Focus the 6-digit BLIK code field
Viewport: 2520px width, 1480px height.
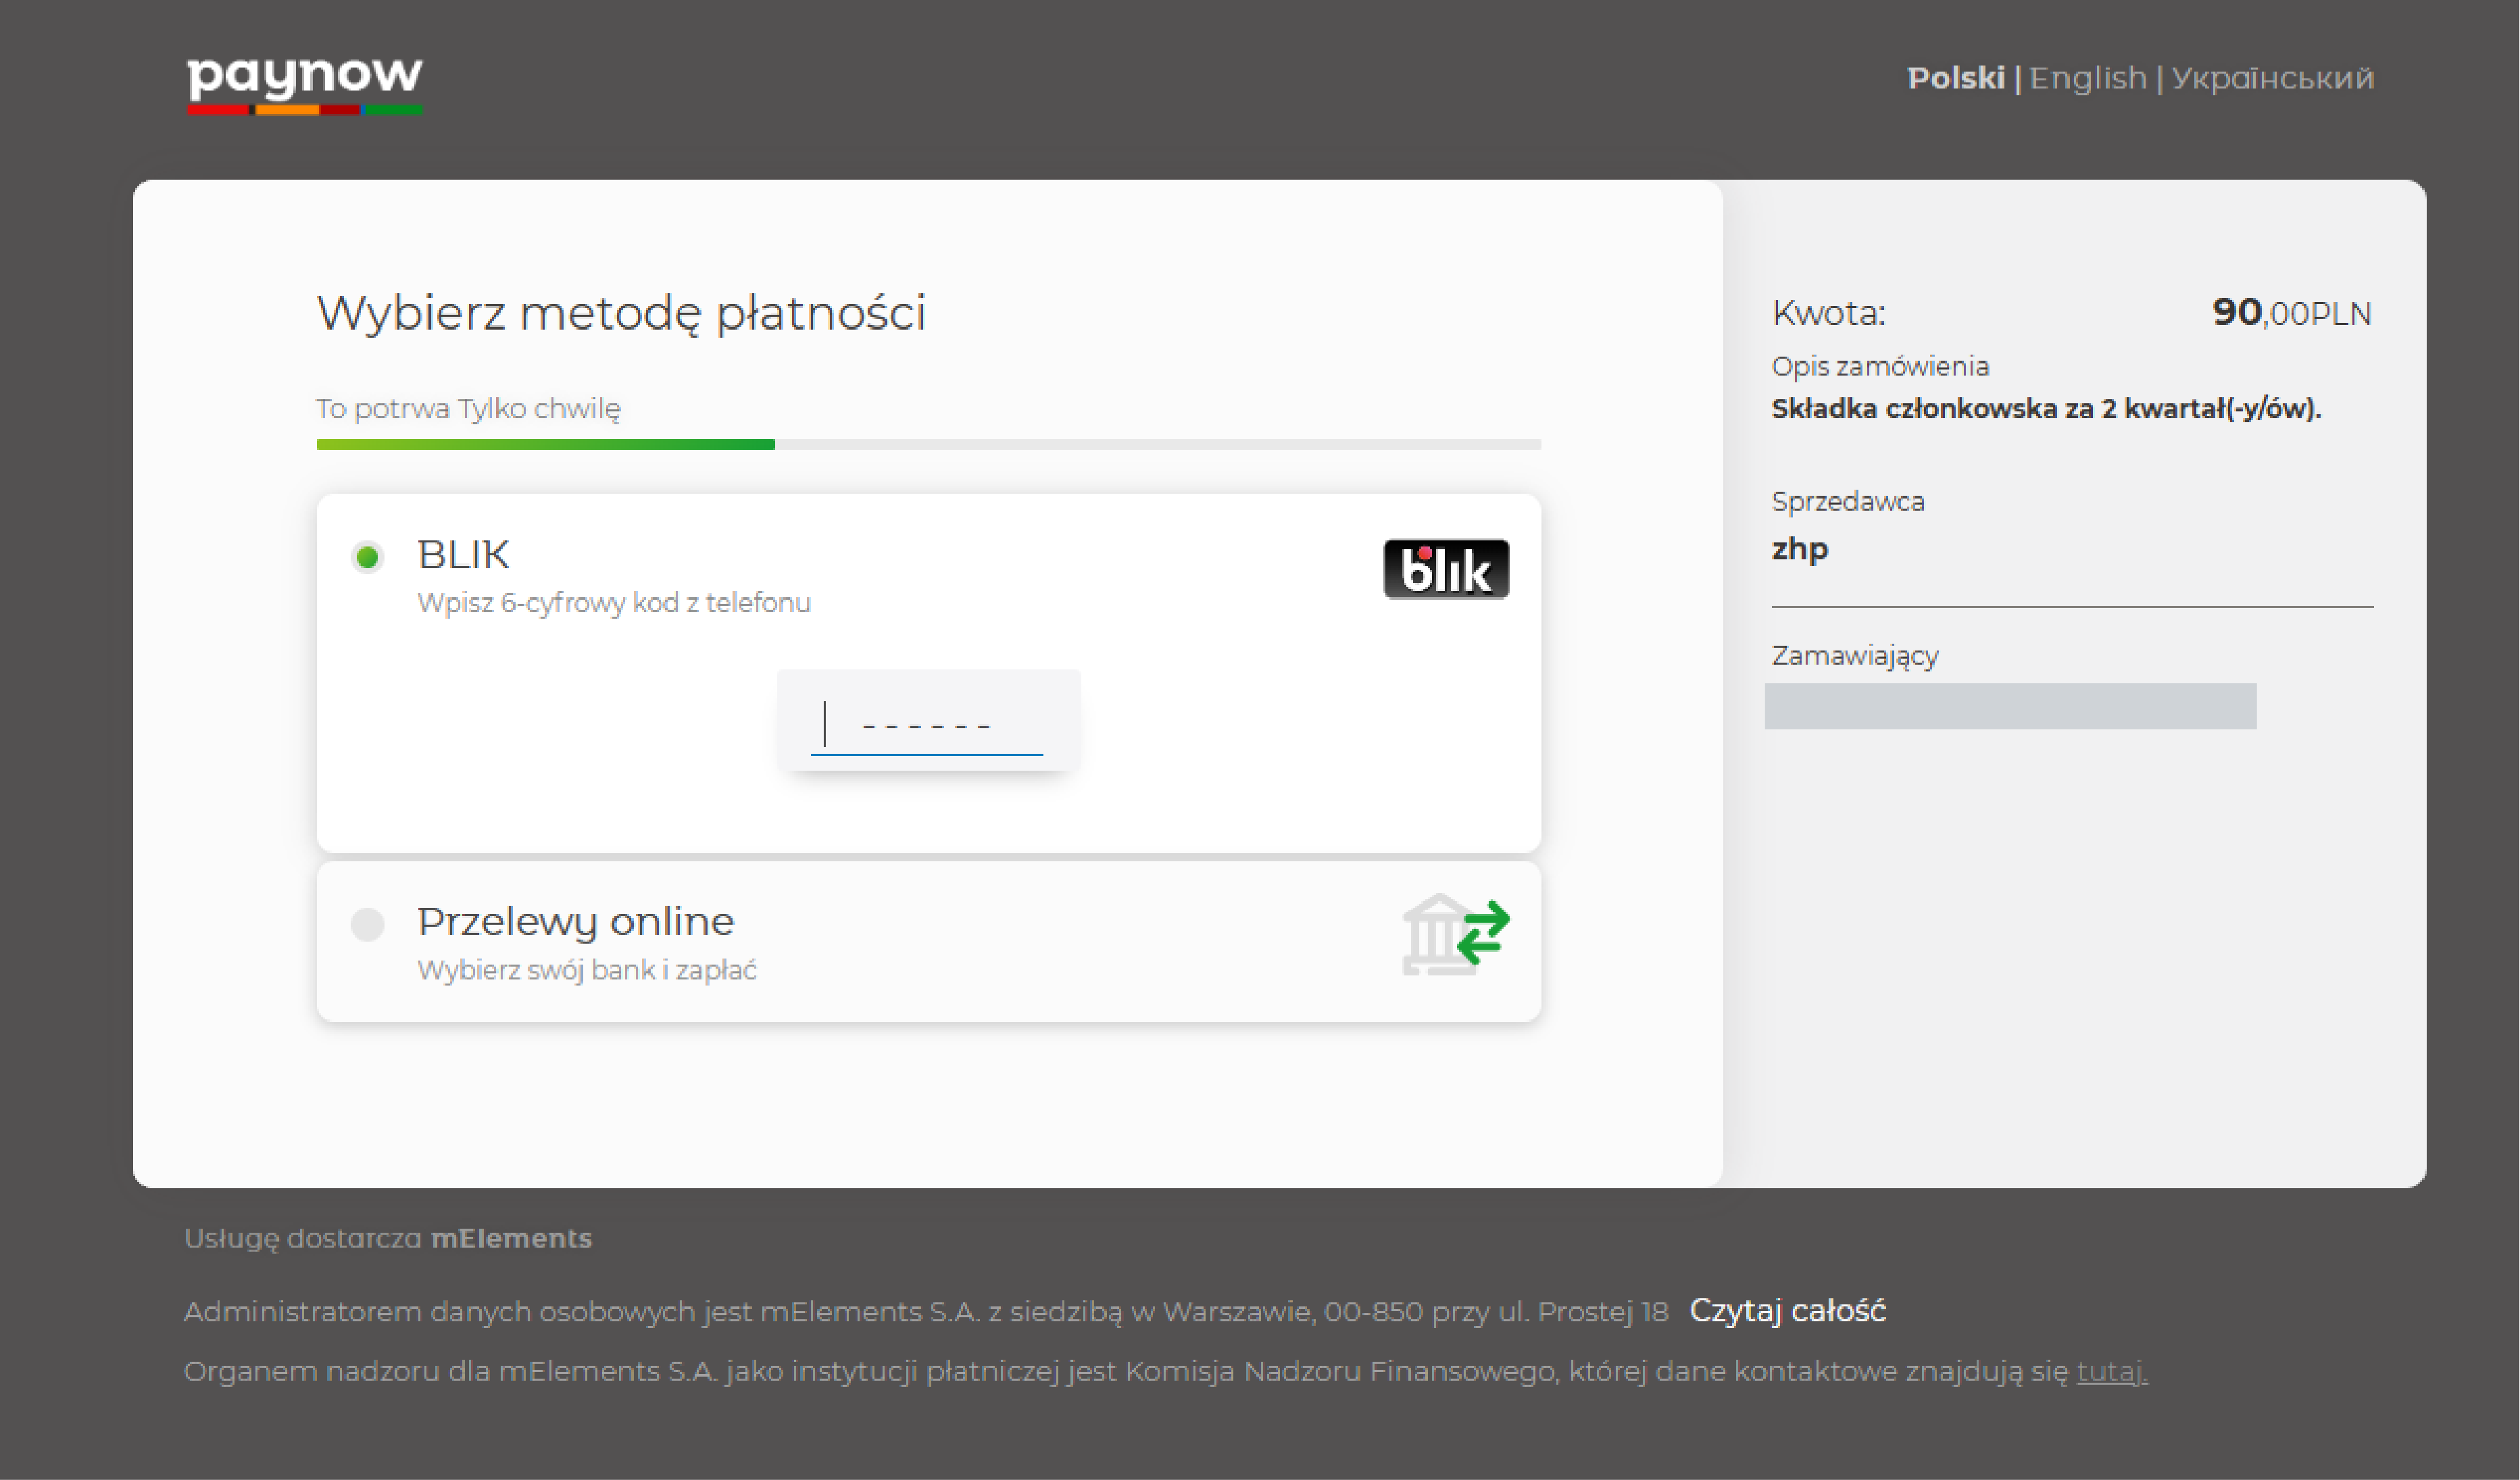pyautogui.click(x=926, y=725)
